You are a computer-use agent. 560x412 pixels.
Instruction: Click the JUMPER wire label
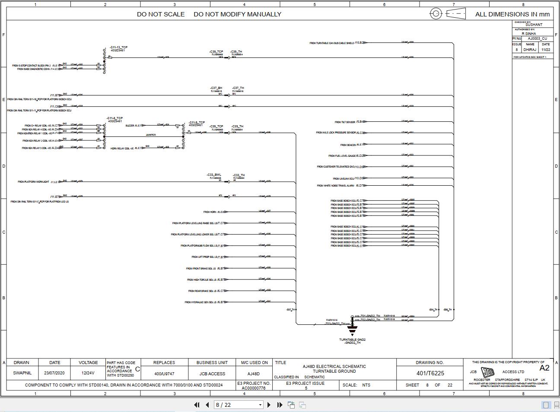[x=151, y=135]
